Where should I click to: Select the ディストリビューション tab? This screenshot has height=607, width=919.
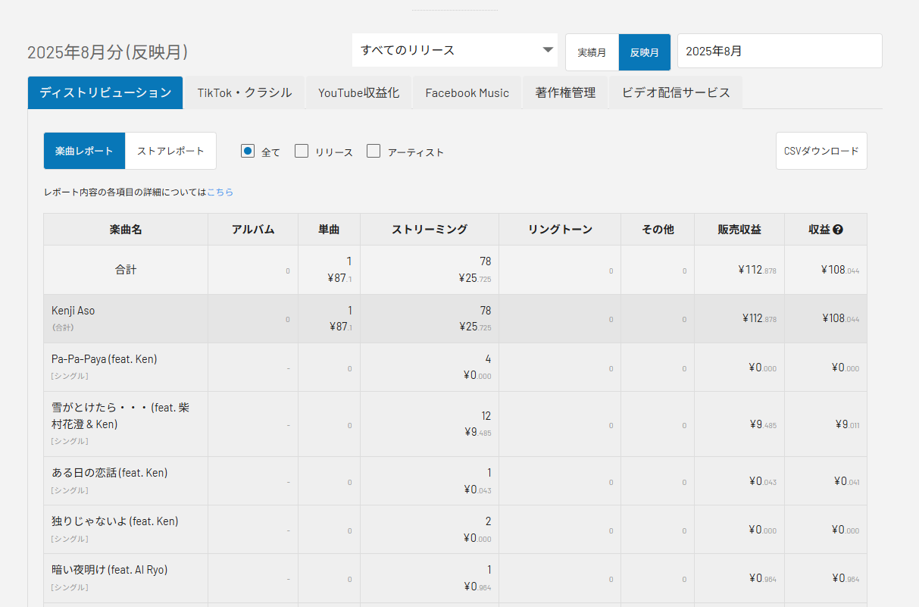tap(105, 92)
